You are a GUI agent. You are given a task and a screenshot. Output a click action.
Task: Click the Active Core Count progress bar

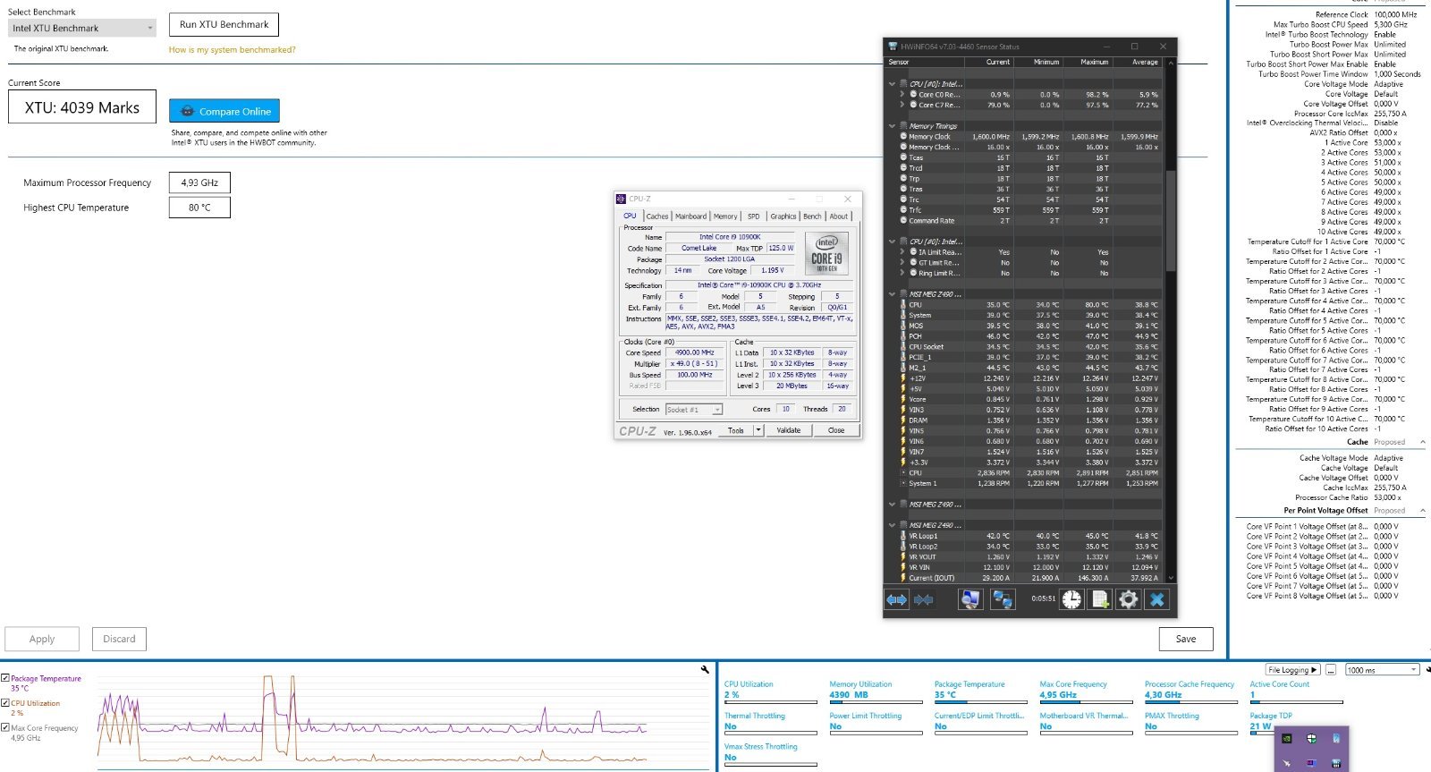pyautogui.click(x=1296, y=704)
